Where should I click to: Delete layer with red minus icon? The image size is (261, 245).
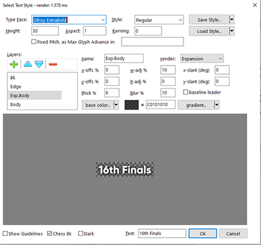pos(53,64)
